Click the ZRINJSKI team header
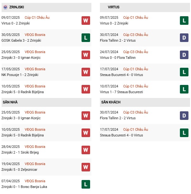This screenshot has height=194, width=191. point(16,7)
